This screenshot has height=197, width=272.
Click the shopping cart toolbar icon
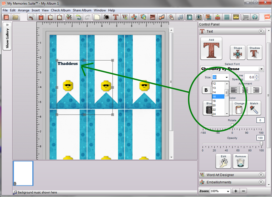(245, 17)
